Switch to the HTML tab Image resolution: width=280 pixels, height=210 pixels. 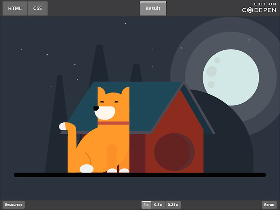pos(15,8)
